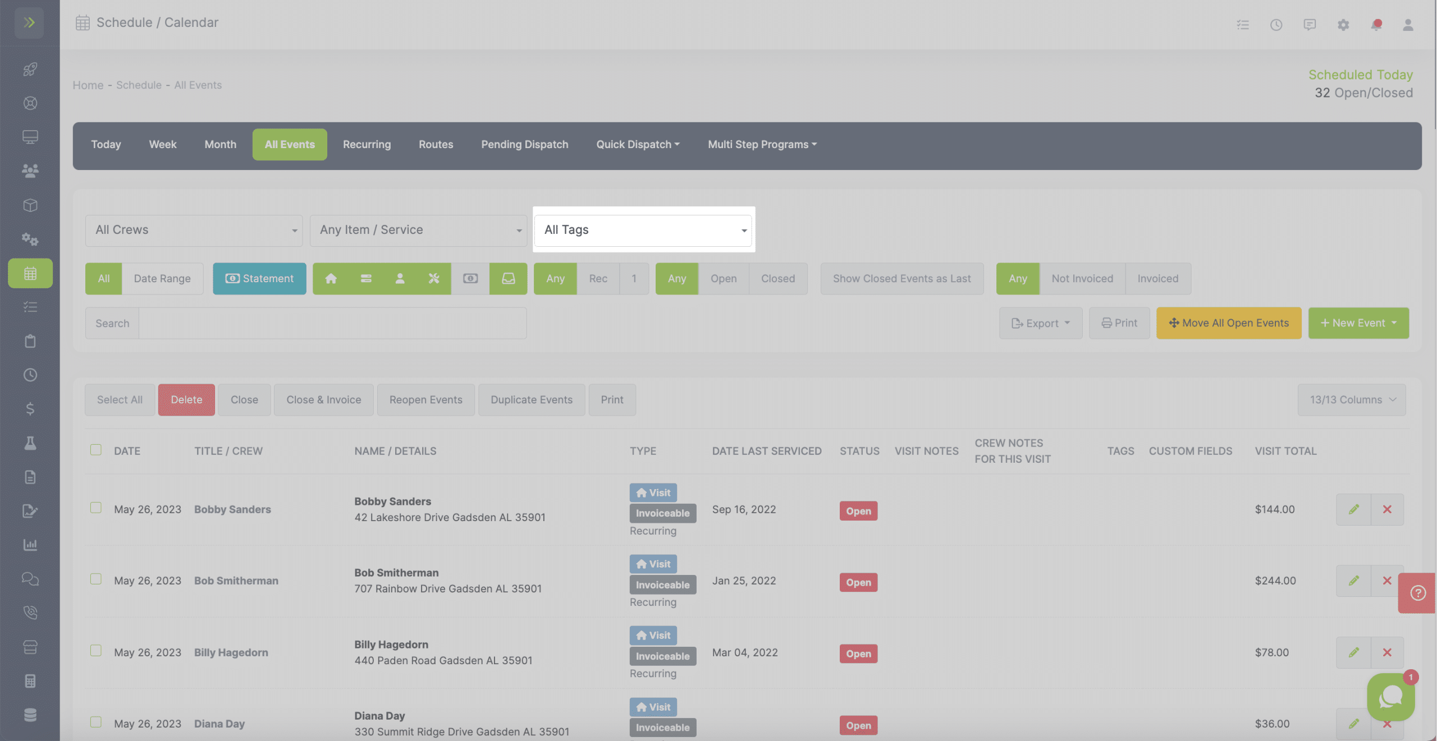Check the select-all checkbox in table header
This screenshot has width=1437, height=741.
pos(96,450)
